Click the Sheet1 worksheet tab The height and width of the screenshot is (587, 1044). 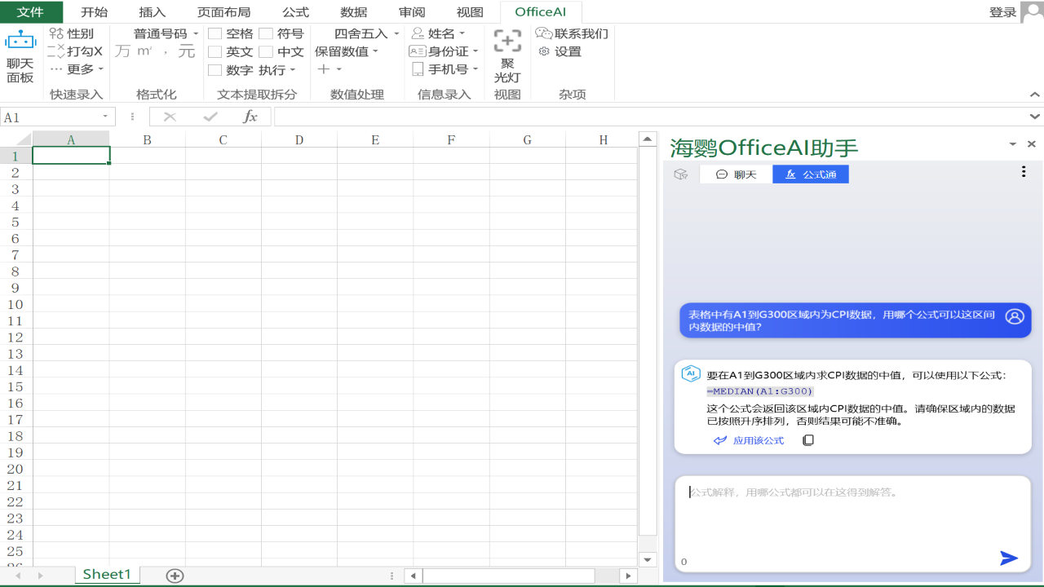pyautogui.click(x=107, y=574)
